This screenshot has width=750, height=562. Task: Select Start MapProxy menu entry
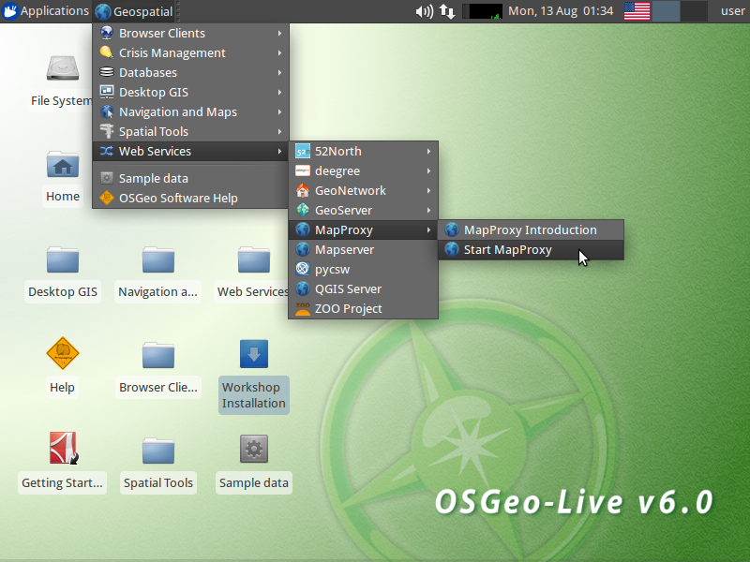pyautogui.click(x=531, y=250)
